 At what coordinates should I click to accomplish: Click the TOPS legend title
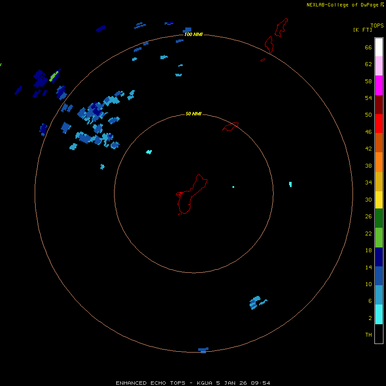pyautogui.click(x=377, y=25)
